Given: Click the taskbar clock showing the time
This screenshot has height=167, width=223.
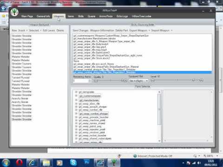Looking at the screenshot, I should click(x=211, y=163).
